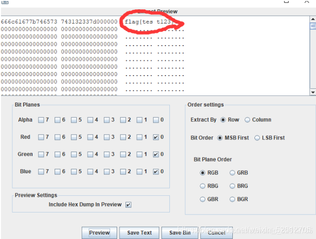Select Extract By Column option
Screen dimensions: 316x239
[x=247, y=120]
